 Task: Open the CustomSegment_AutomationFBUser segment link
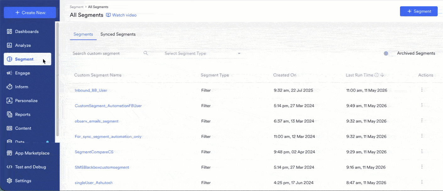click(108, 106)
